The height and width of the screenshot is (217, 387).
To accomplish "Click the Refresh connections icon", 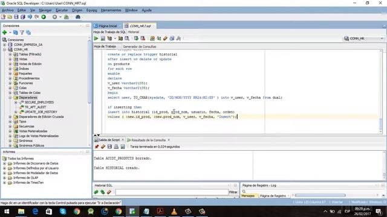I will [x=16, y=32].
